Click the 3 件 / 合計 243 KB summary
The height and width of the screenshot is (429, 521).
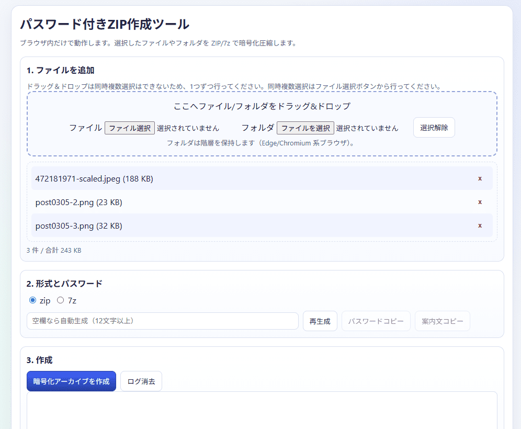tap(54, 251)
